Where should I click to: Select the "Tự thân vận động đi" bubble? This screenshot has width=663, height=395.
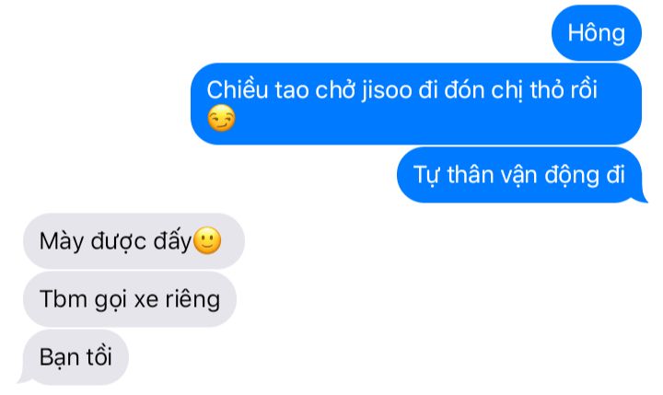519,175
